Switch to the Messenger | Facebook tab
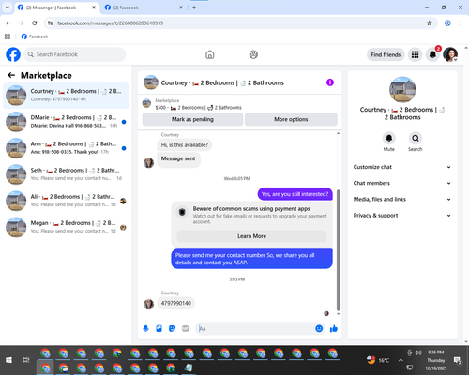469x375 pixels. (56, 7)
